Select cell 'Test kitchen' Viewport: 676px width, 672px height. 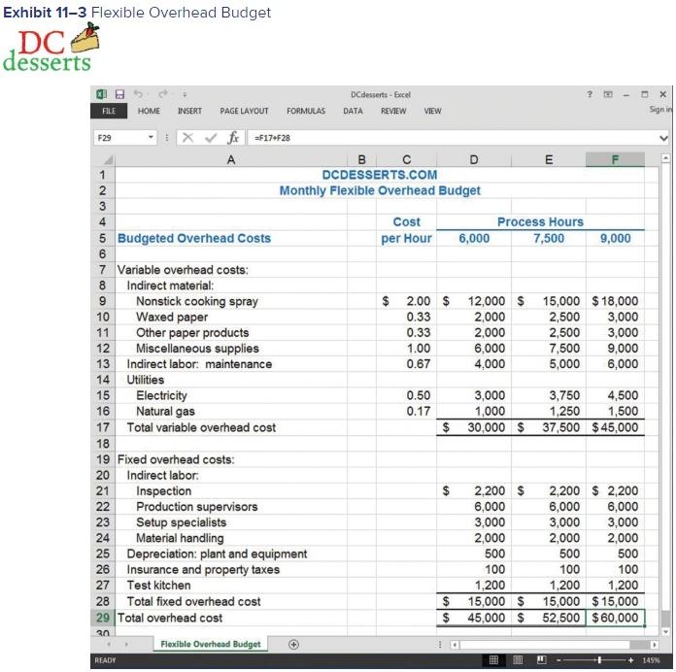[x=231, y=586]
